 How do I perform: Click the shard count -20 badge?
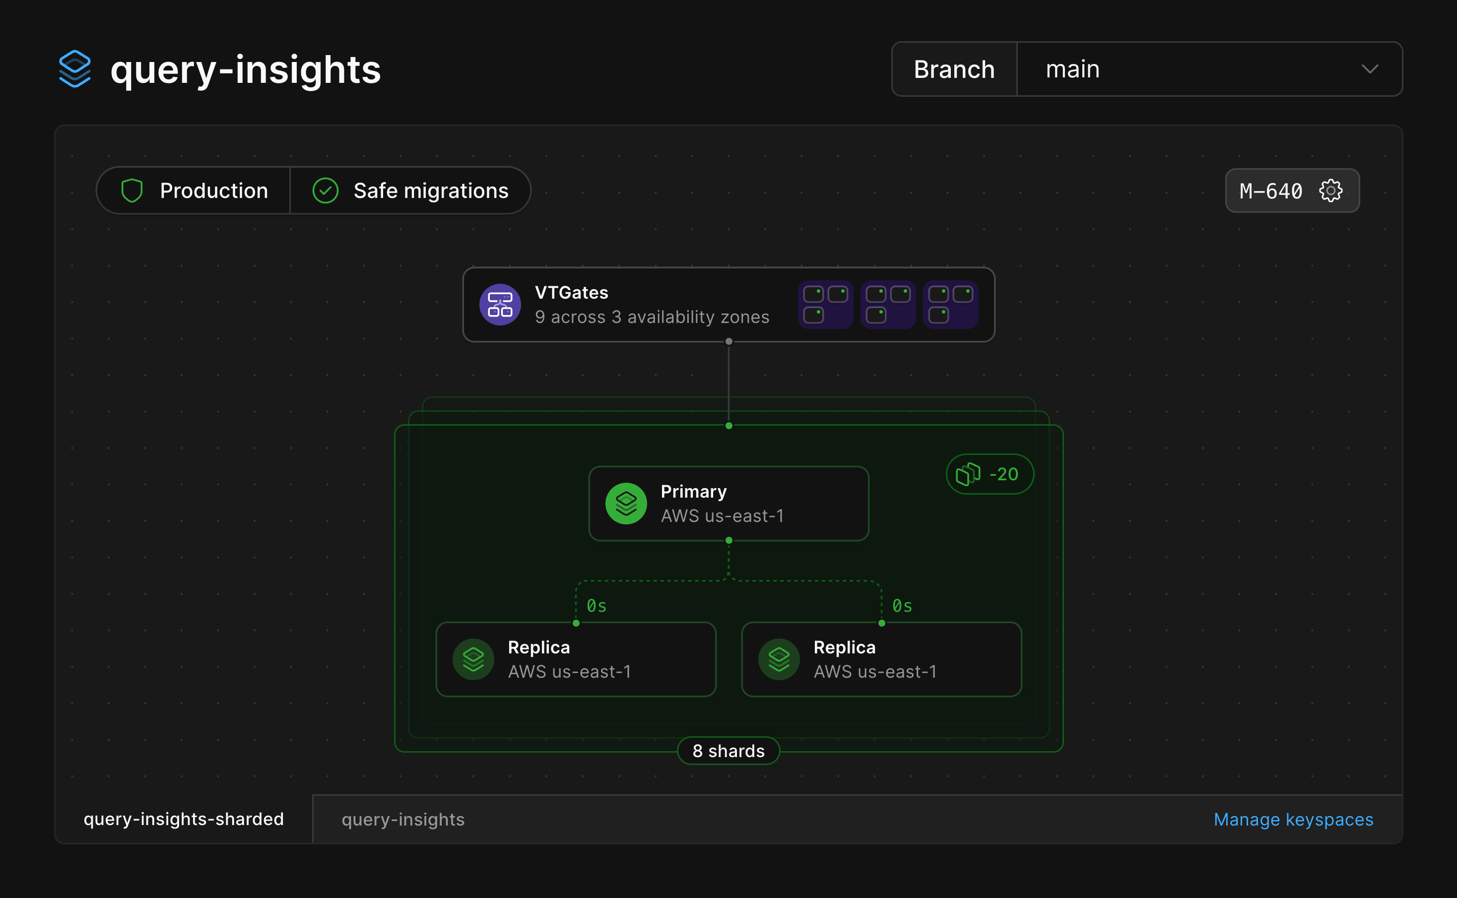pyautogui.click(x=990, y=474)
